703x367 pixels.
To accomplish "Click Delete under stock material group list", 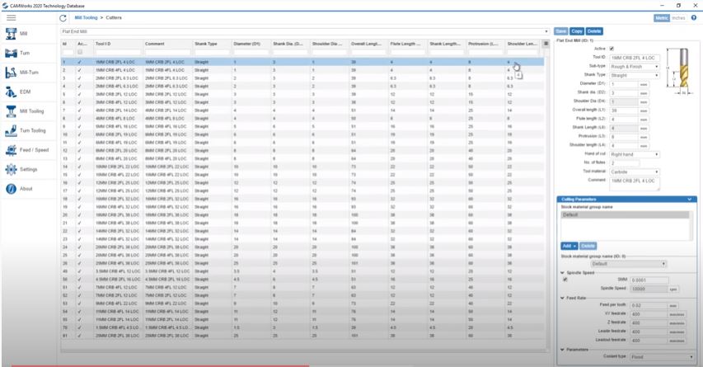I will pos(588,246).
